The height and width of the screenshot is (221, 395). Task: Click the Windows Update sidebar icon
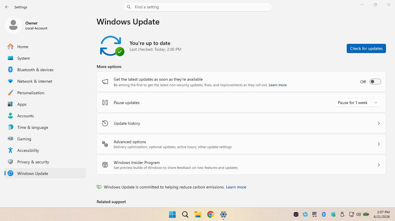(x=10, y=173)
